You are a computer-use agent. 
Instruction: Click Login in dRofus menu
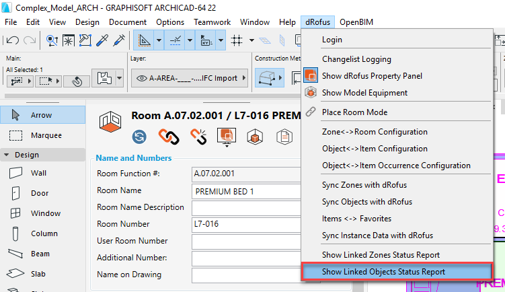pos(332,40)
